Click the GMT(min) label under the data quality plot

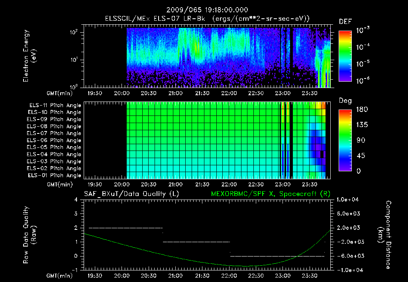60,276
